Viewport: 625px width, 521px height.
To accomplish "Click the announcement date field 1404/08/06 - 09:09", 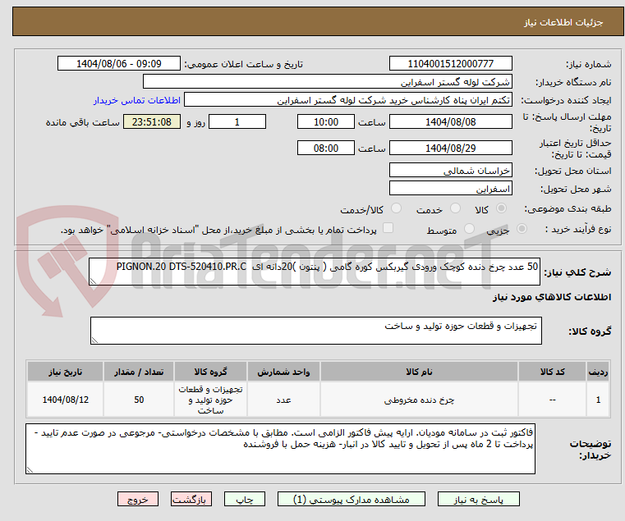I will point(119,64).
